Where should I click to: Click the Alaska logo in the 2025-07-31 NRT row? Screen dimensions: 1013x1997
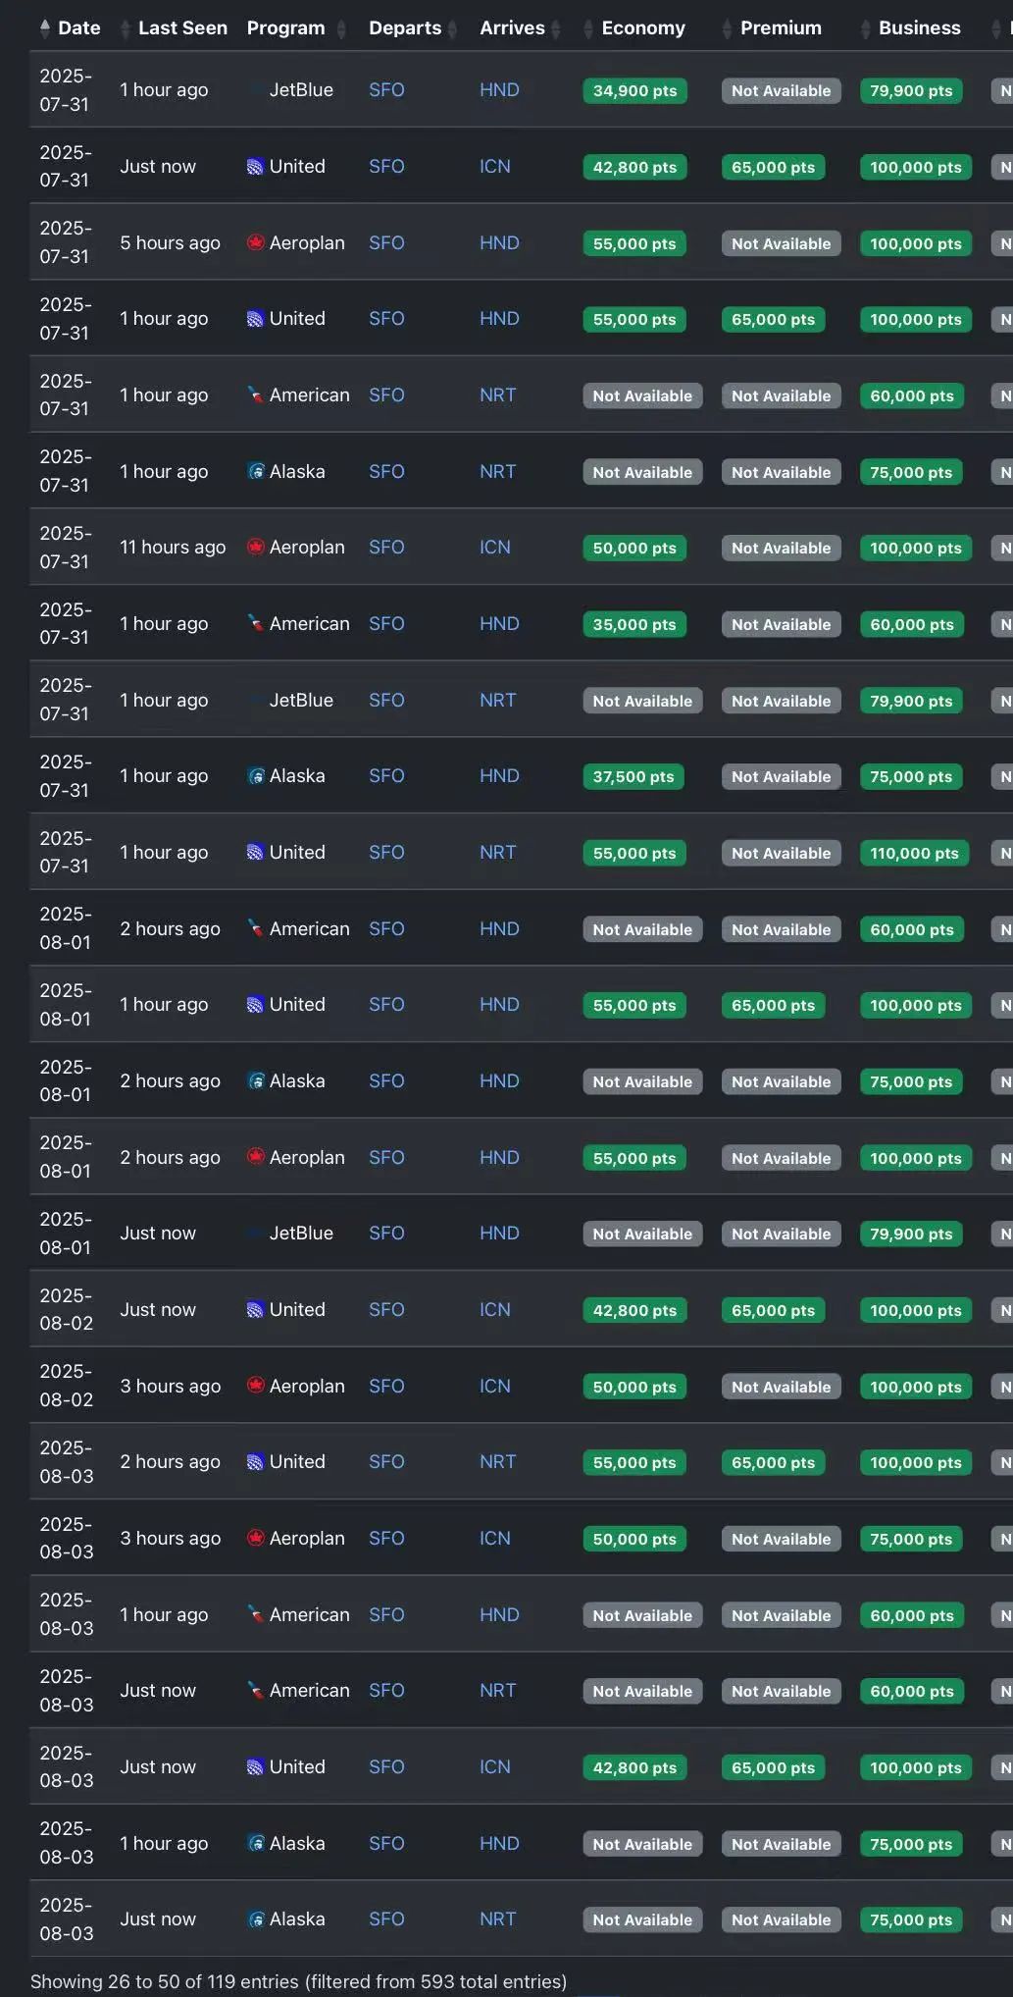click(x=255, y=471)
